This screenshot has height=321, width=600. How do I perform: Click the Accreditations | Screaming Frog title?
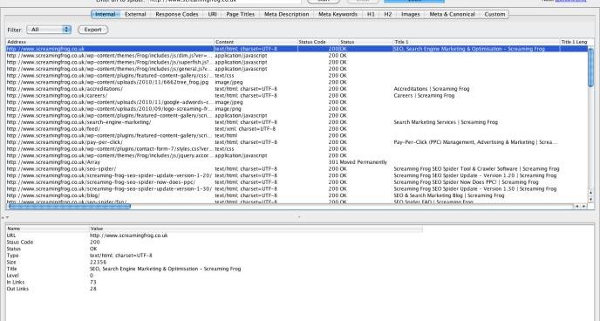tap(432, 89)
